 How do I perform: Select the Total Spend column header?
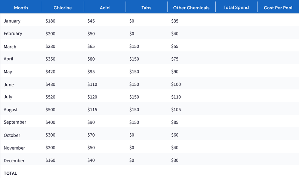pos(236,7)
